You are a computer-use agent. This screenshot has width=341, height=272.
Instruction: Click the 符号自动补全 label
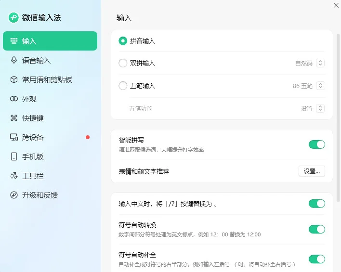point(137,255)
